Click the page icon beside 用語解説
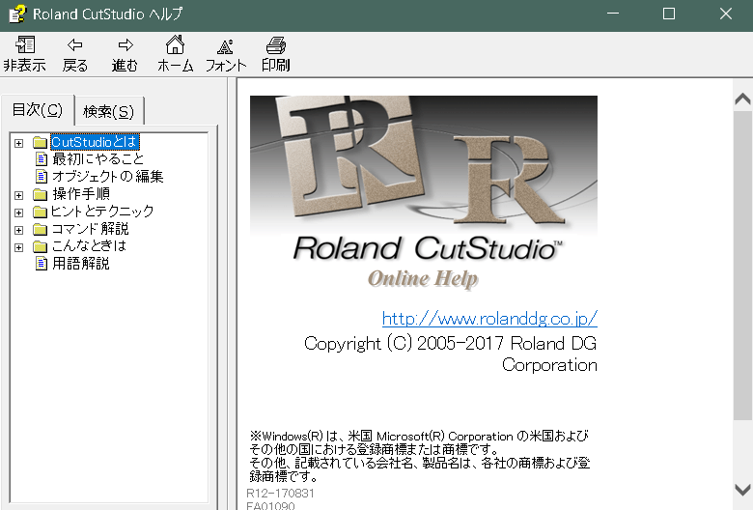Image resolution: width=753 pixels, height=510 pixels. pyautogui.click(x=42, y=264)
